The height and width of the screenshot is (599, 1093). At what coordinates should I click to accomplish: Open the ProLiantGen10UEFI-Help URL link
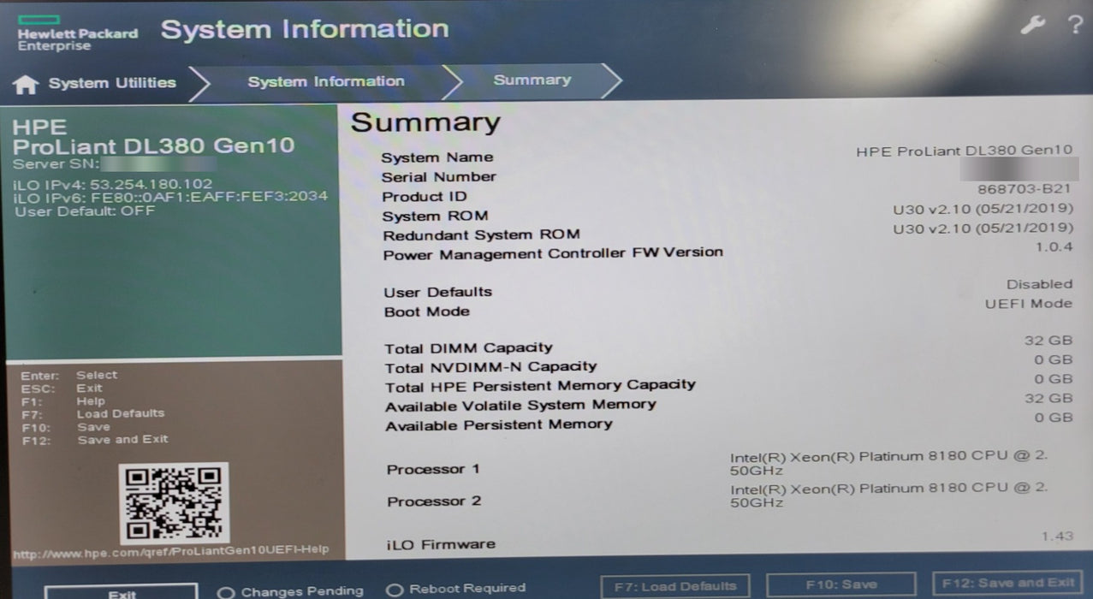[x=171, y=552]
